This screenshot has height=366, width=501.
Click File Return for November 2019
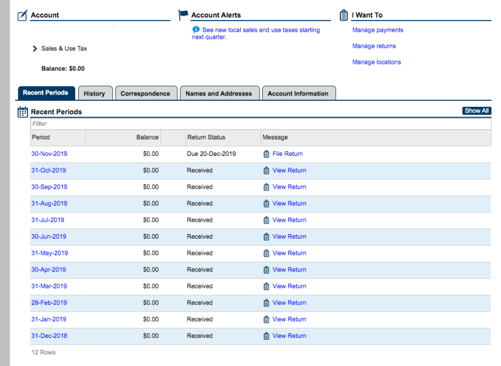click(287, 154)
